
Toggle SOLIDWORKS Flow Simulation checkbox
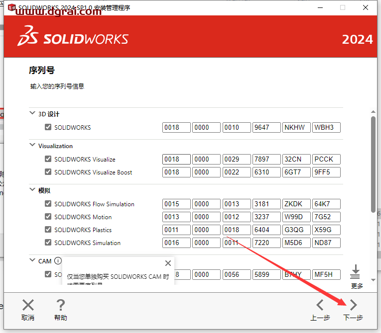[x=48, y=203]
